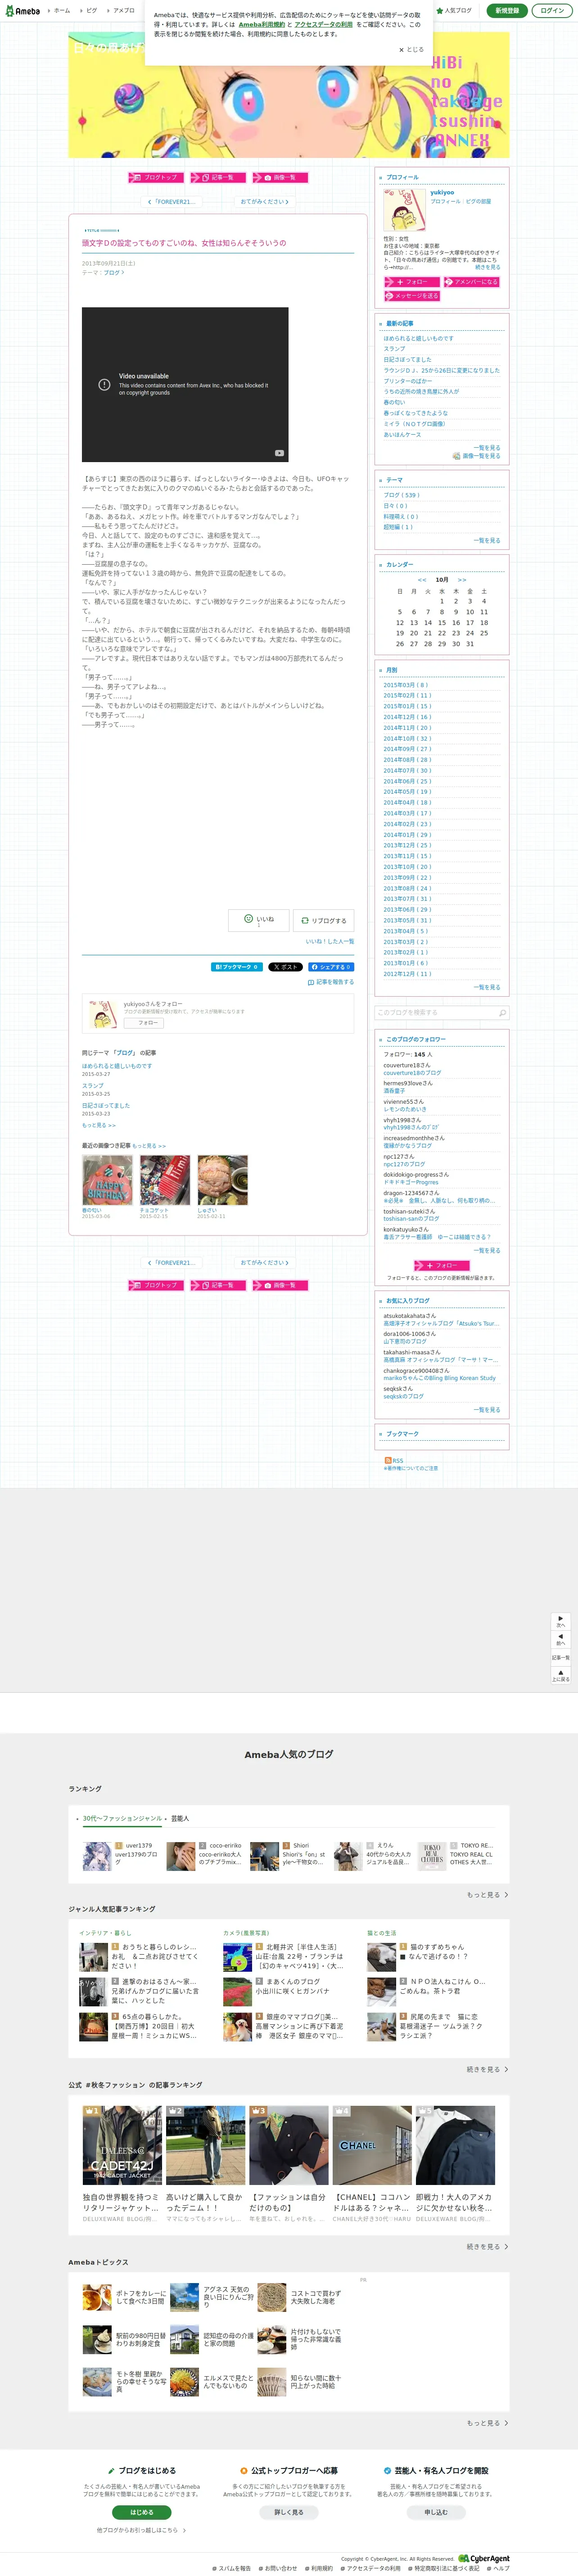Open the ホーム link in top bar
Image resolution: width=578 pixels, height=2576 pixels.
[62, 10]
